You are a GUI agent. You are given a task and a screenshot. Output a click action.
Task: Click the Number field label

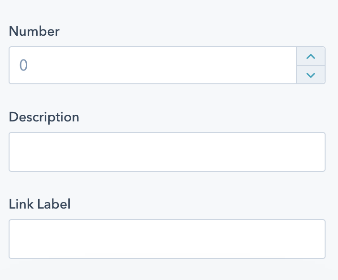(x=34, y=31)
